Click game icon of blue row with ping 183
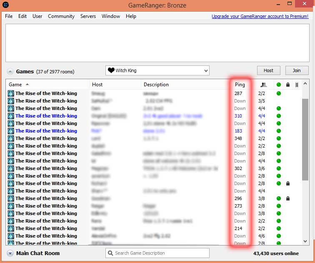Screen dimensions: 315x263 point(11,131)
